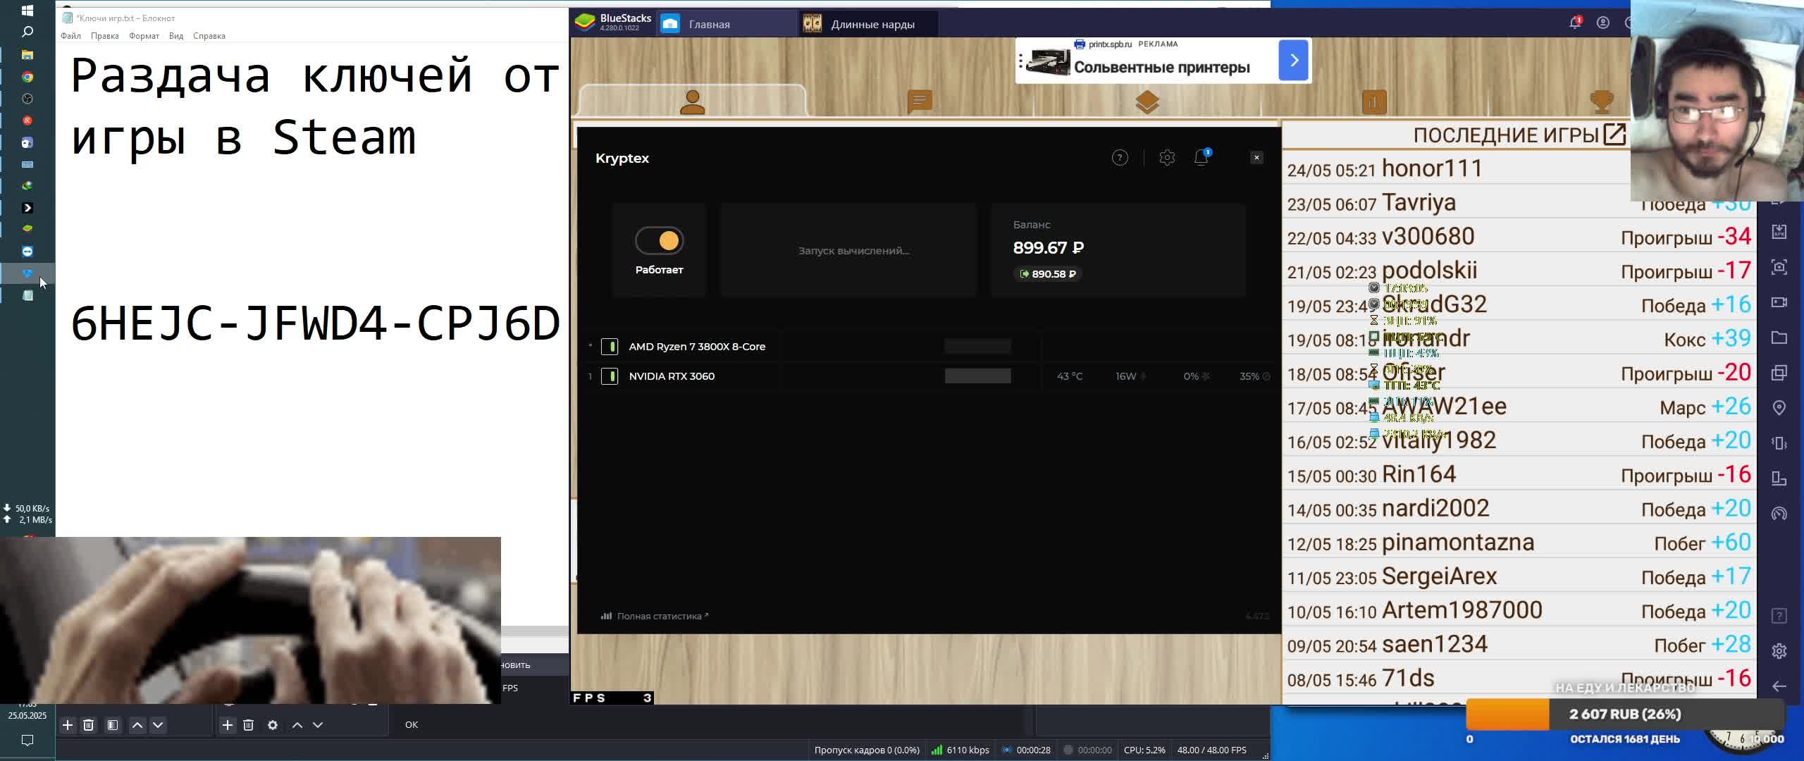Open Kryptex settings gear icon

click(x=1167, y=158)
